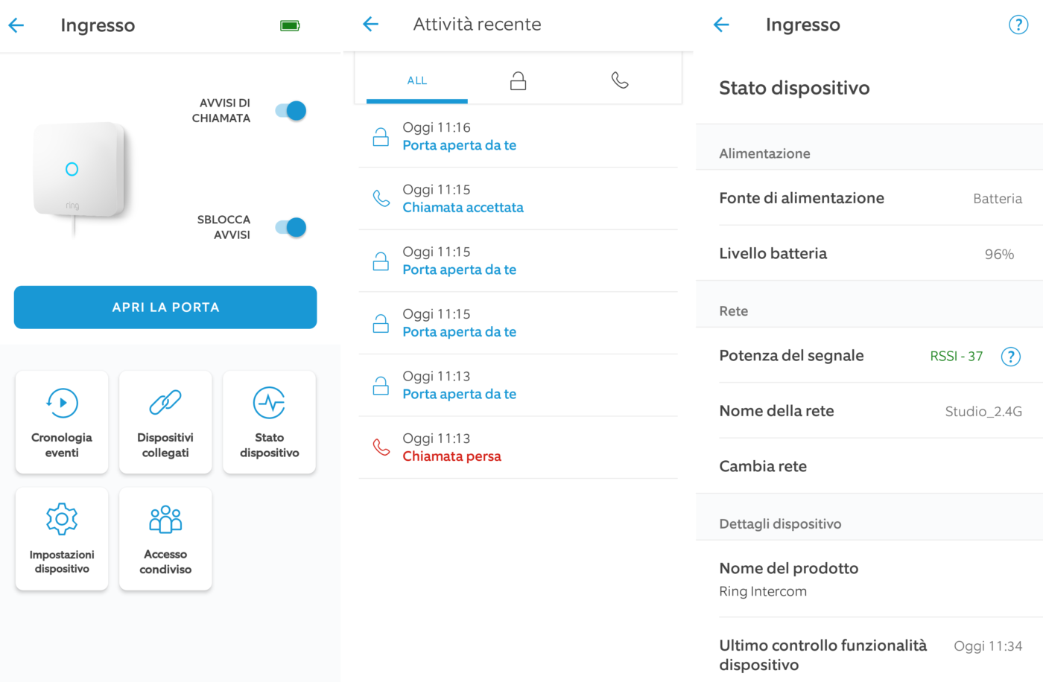The image size is (1043, 682).
Task: Switch to the calls filter tab
Action: [x=620, y=80]
